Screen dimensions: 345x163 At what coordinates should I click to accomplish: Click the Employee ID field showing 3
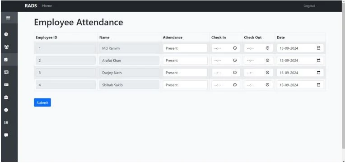65,73
